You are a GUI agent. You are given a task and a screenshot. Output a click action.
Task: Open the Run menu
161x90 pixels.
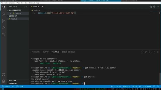click(26, 3)
